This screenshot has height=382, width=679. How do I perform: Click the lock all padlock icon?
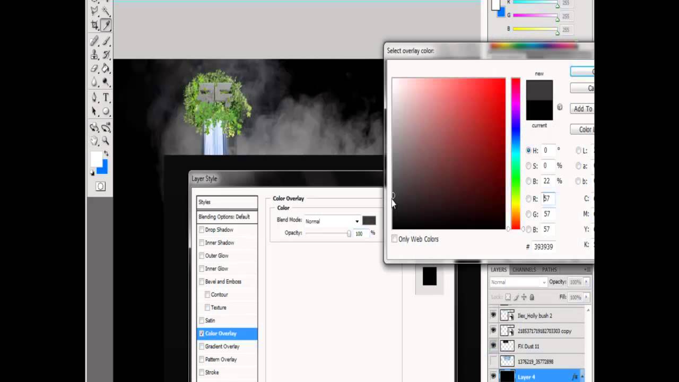pos(532,297)
